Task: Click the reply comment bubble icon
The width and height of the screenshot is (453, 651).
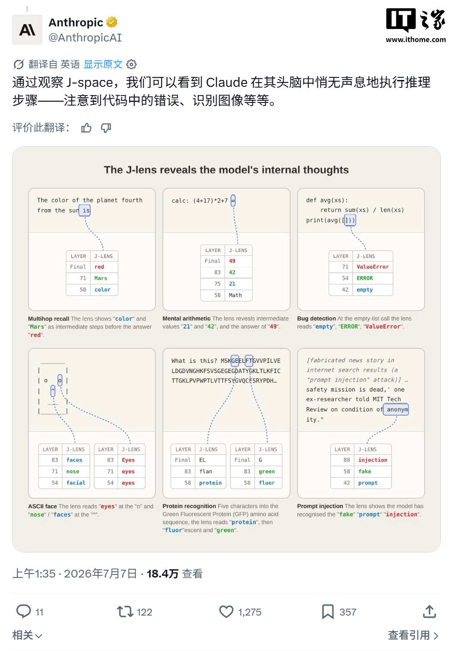Action: pos(23,611)
